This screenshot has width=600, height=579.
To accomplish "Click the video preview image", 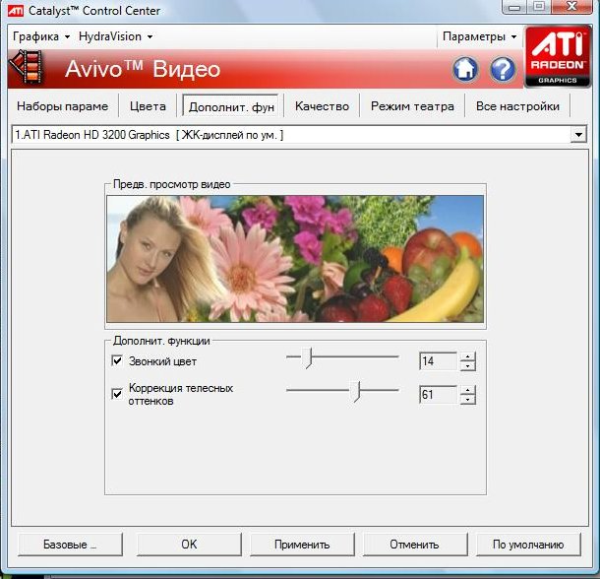I will [x=295, y=259].
